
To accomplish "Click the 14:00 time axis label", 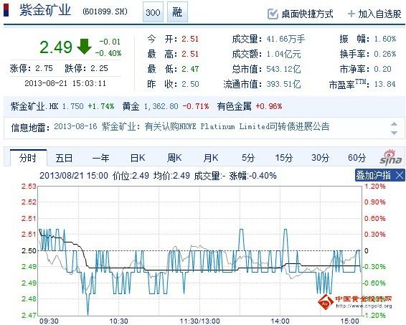I will coord(280,321).
